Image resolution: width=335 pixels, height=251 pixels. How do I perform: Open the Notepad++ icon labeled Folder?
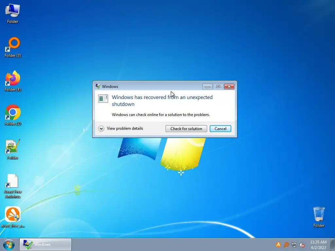pos(13,149)
